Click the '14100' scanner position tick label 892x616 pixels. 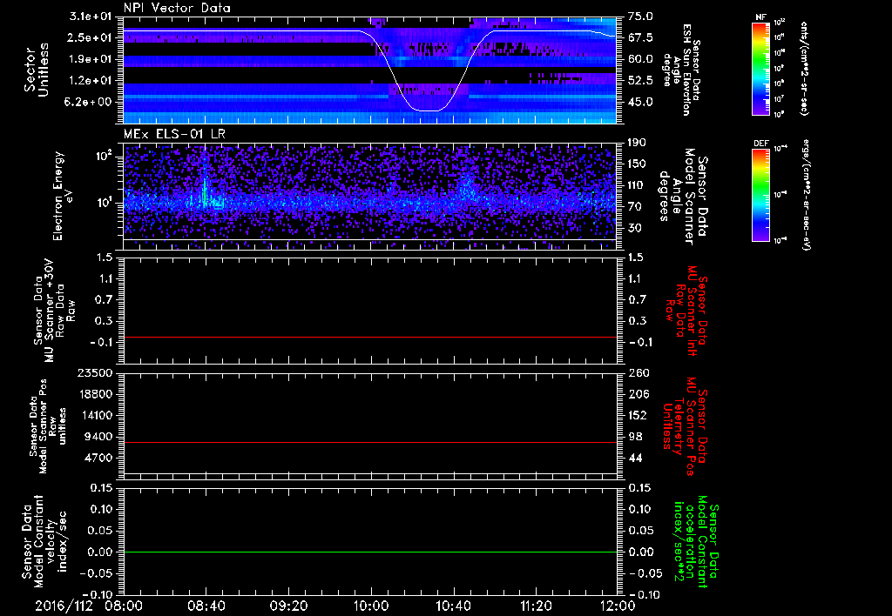96,415
